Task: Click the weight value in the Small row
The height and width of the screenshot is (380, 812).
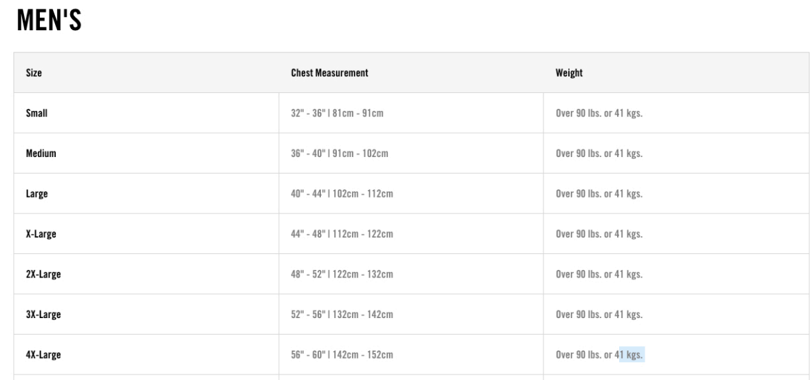Action: pyautogui.click(x=599, y=113)
